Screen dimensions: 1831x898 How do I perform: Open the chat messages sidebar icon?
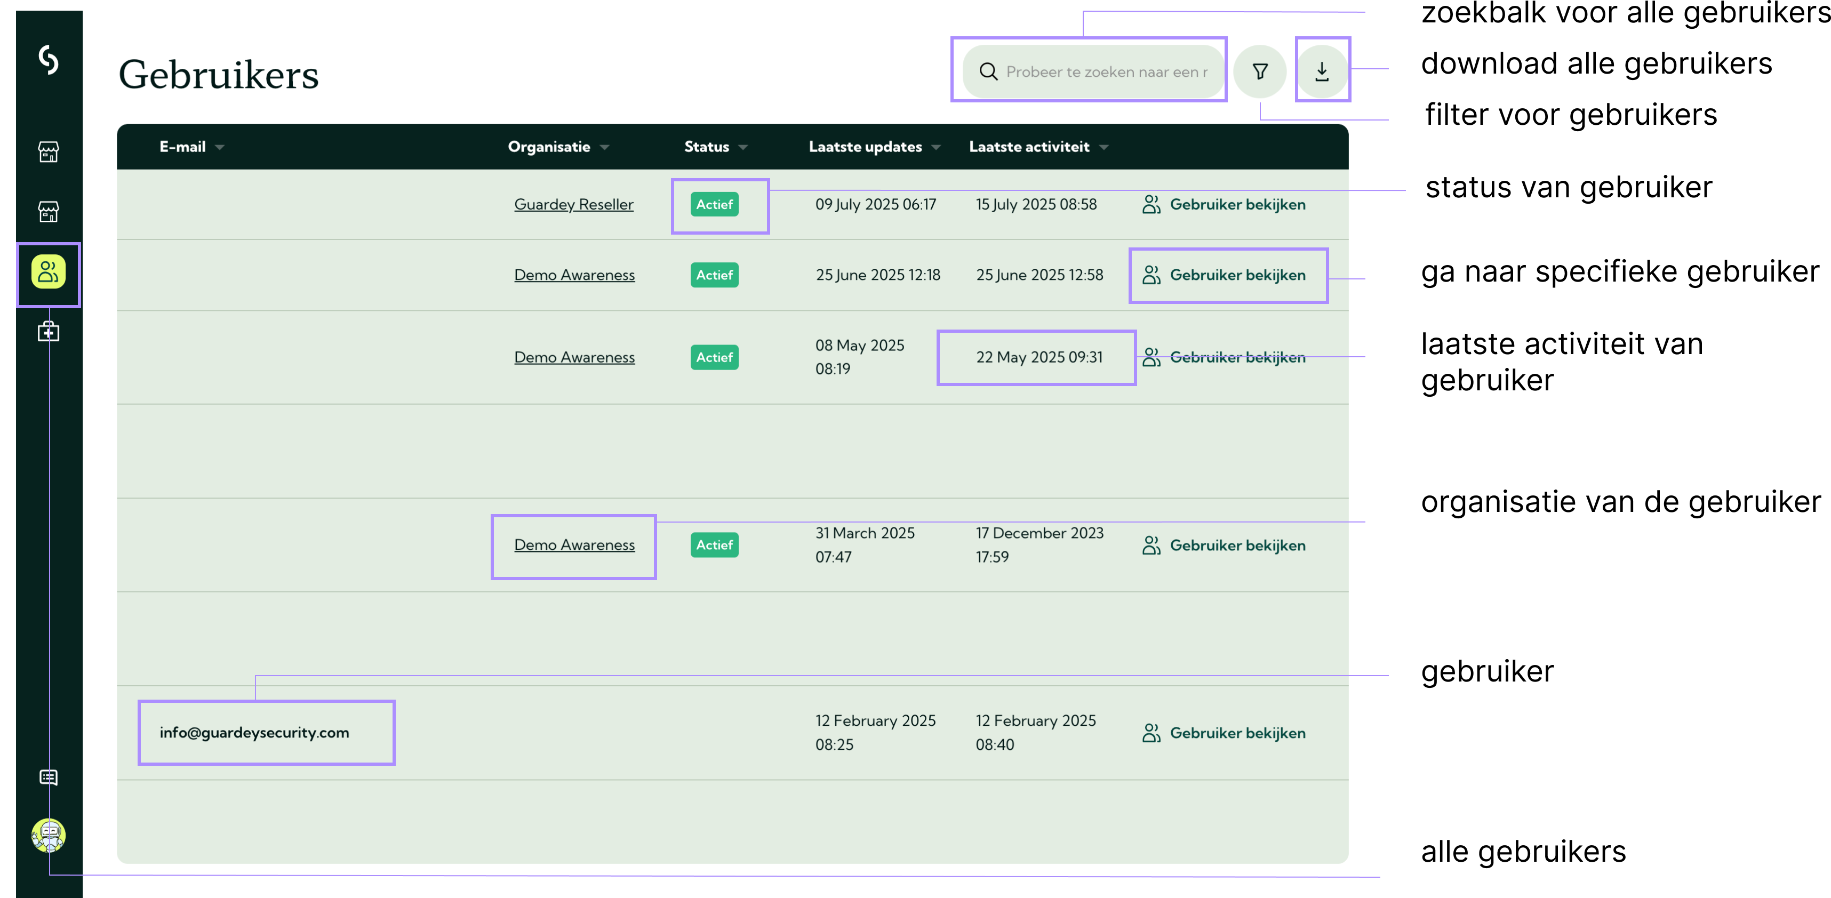pyautogui.click(x=49, y=777)
